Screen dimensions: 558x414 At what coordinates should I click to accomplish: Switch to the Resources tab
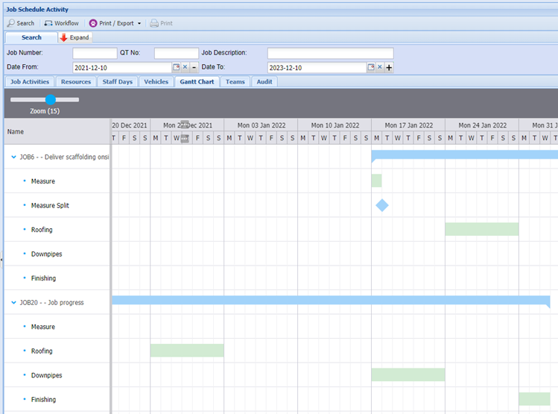click(76, 82)
